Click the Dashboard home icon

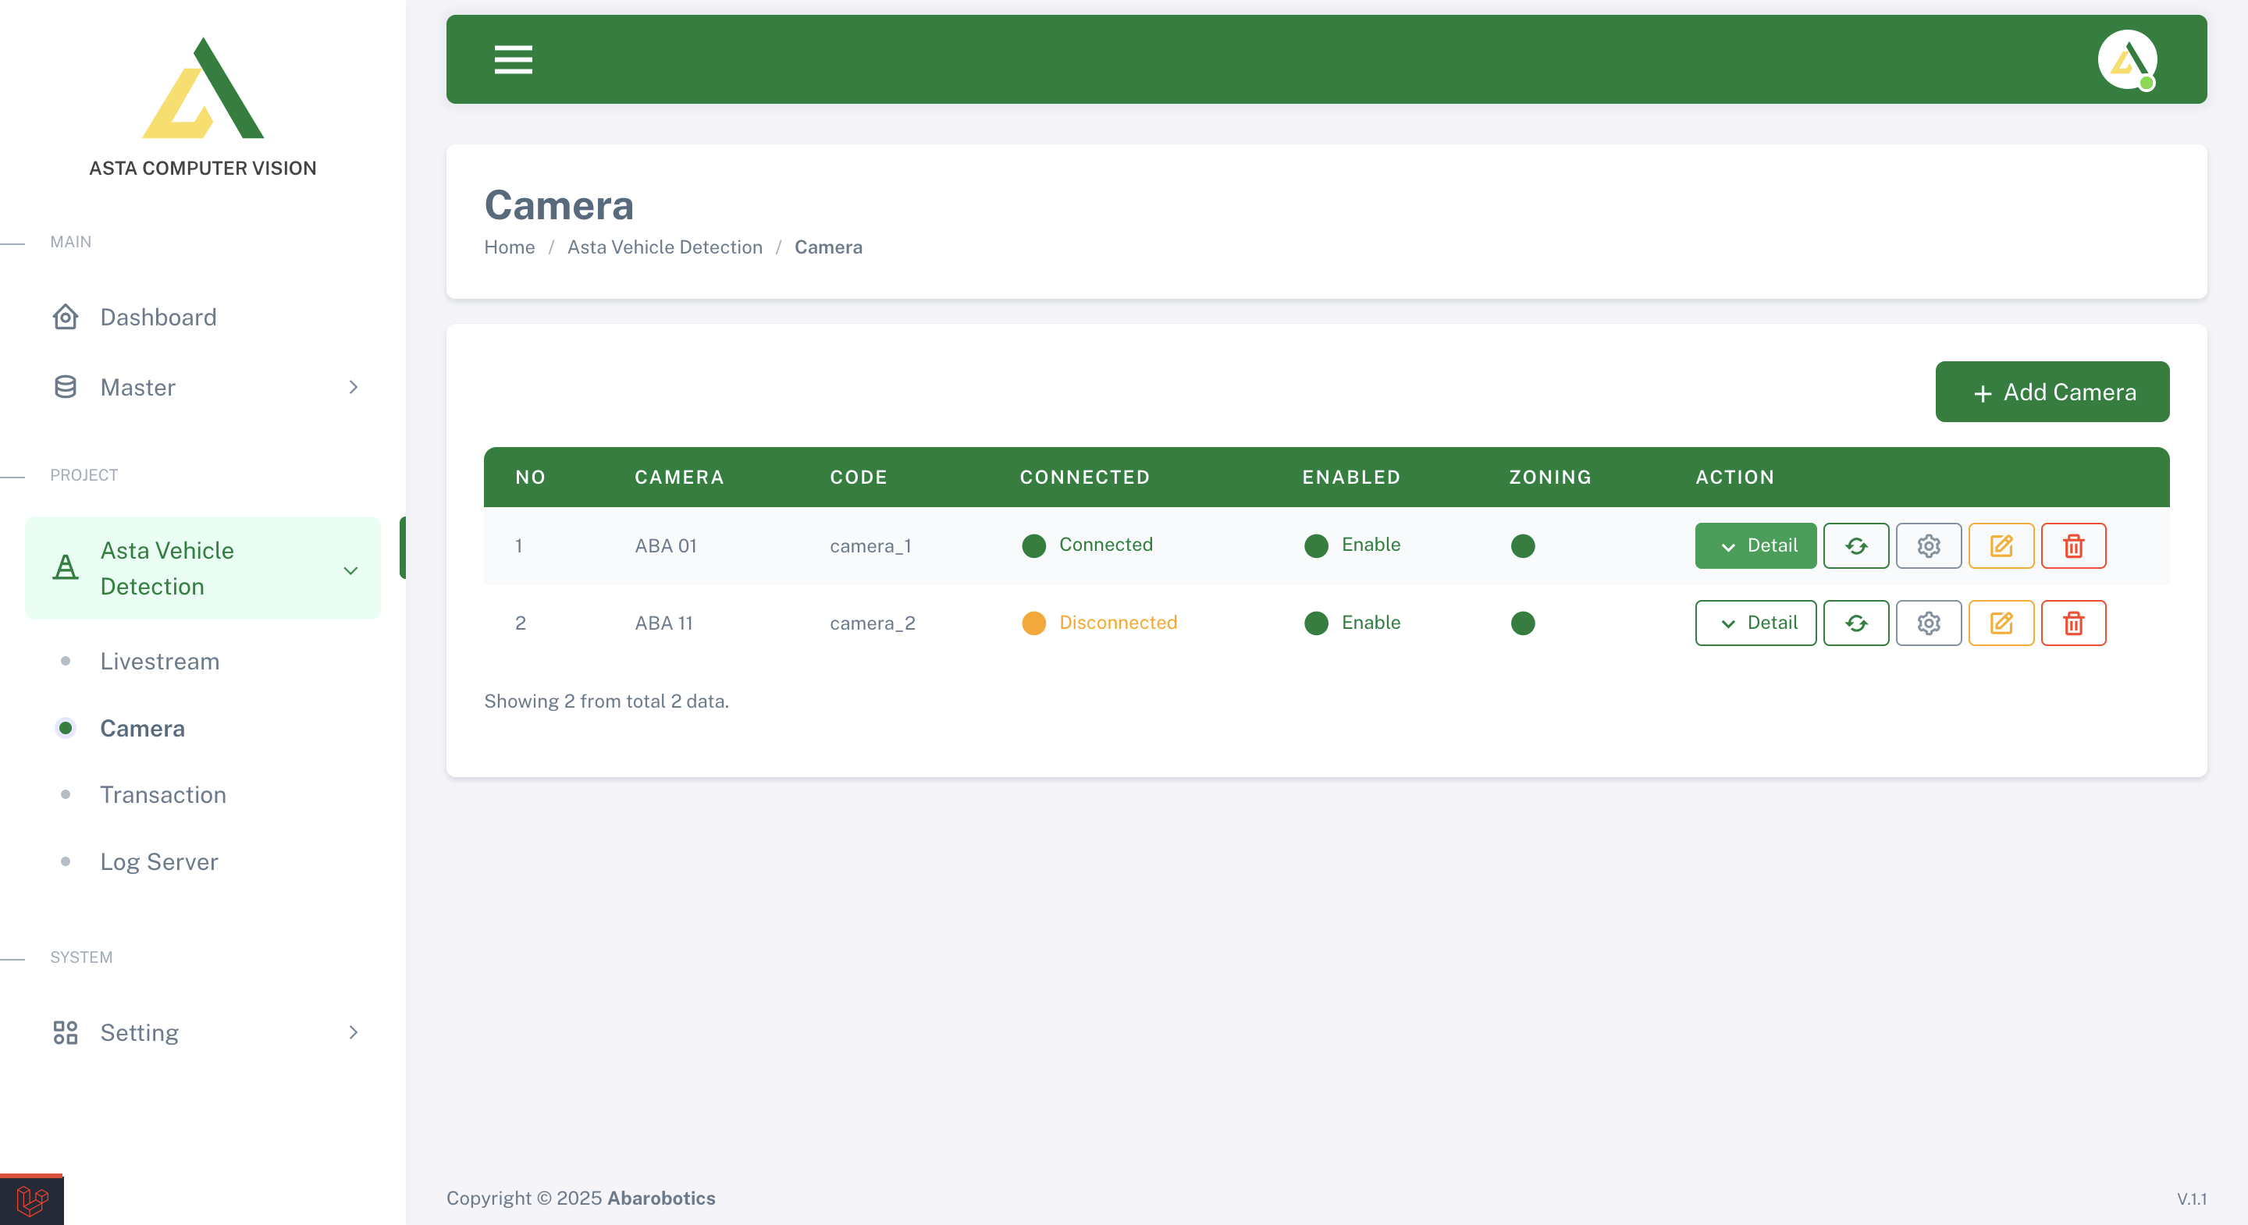pos(66,317)
